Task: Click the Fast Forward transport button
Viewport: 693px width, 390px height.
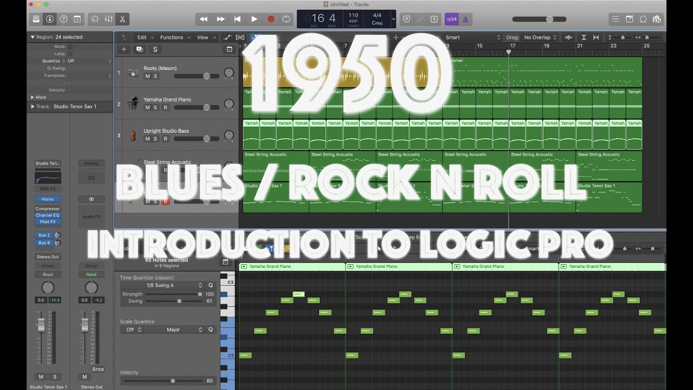Action: click(x=220, y=19)
